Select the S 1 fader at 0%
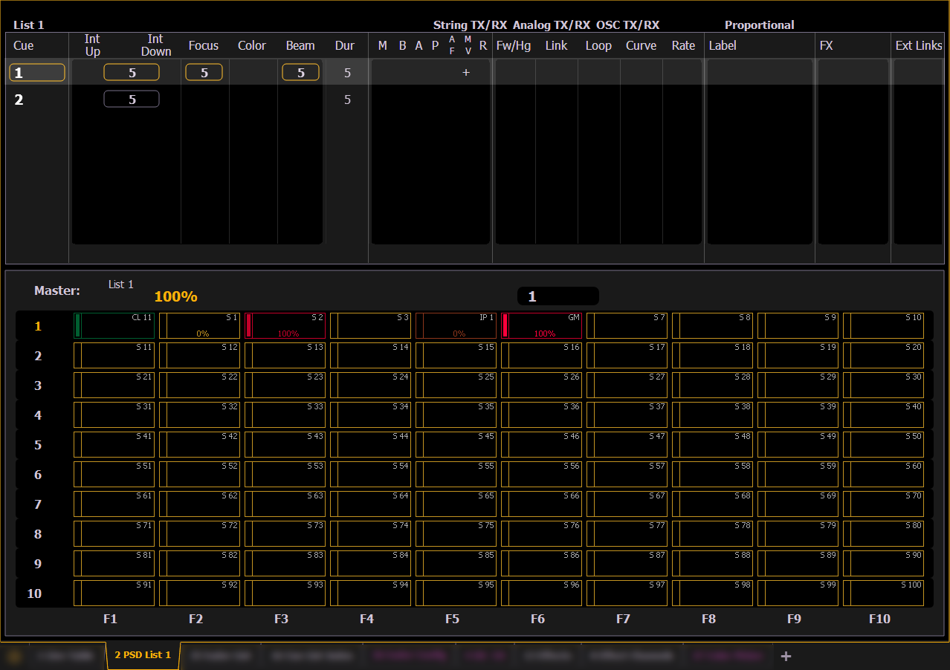Image resolution: width=950 pixels, height=670 pixels. (x=199, y=325)
